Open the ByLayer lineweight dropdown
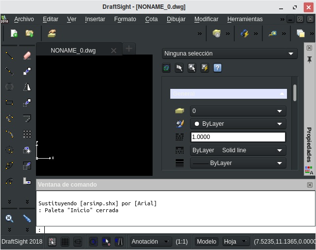Image resolution: width=316 pixels, height=250 pixels. point(238,163)
